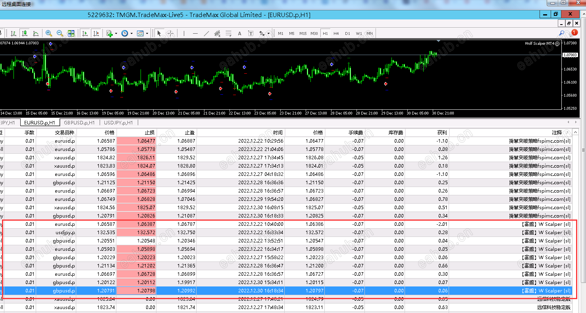Open the USDJPY.p,H1 chart tab
The image size is (586, 313).
[118, 122]
